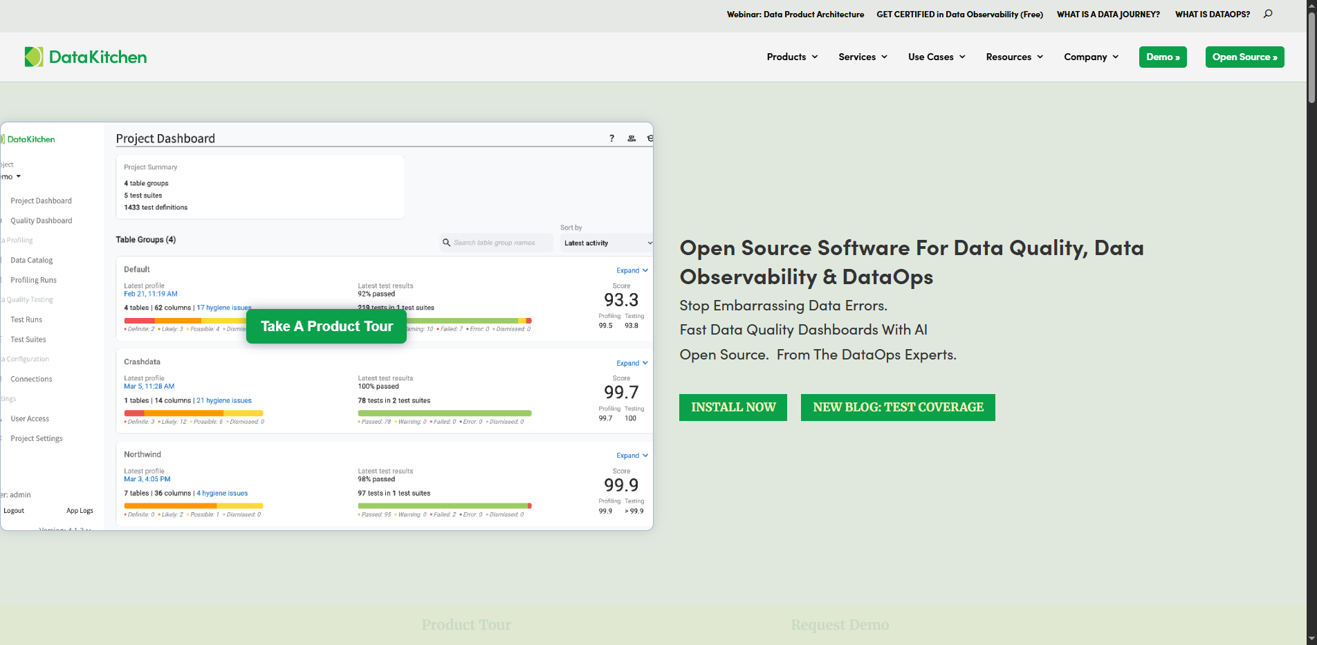Click the 99.9 score for Northwind
The width and height of the screenshot is (1317, 645).
click(621, 485)
